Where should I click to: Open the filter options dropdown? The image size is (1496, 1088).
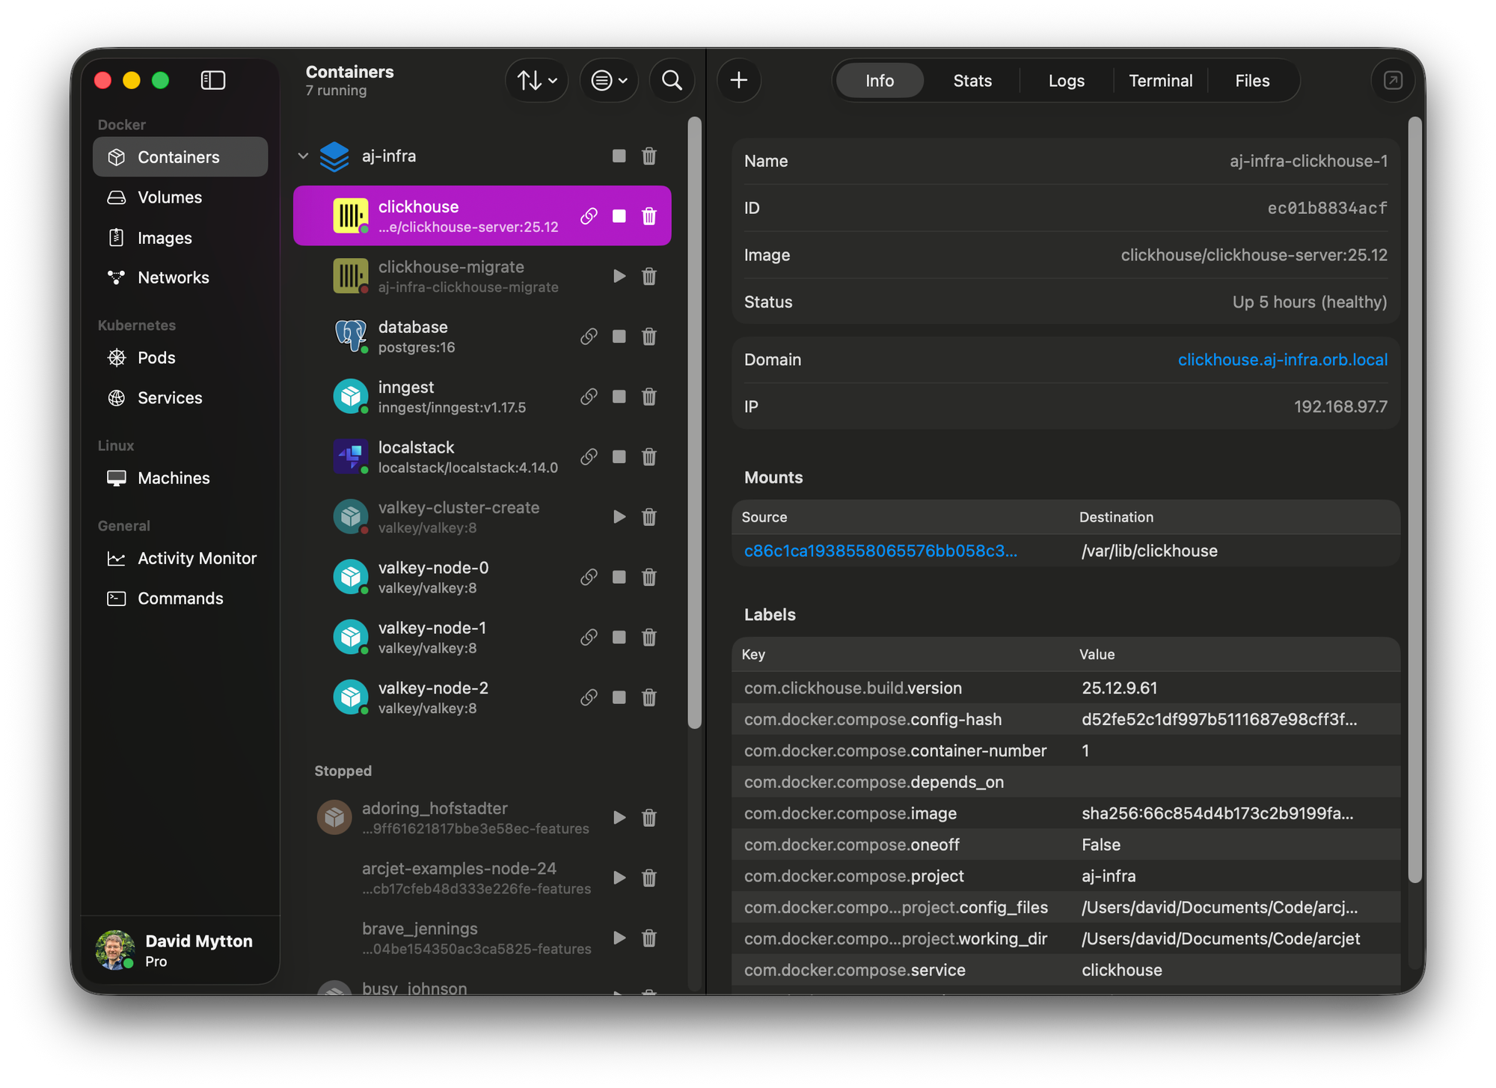tap(608, 80)
